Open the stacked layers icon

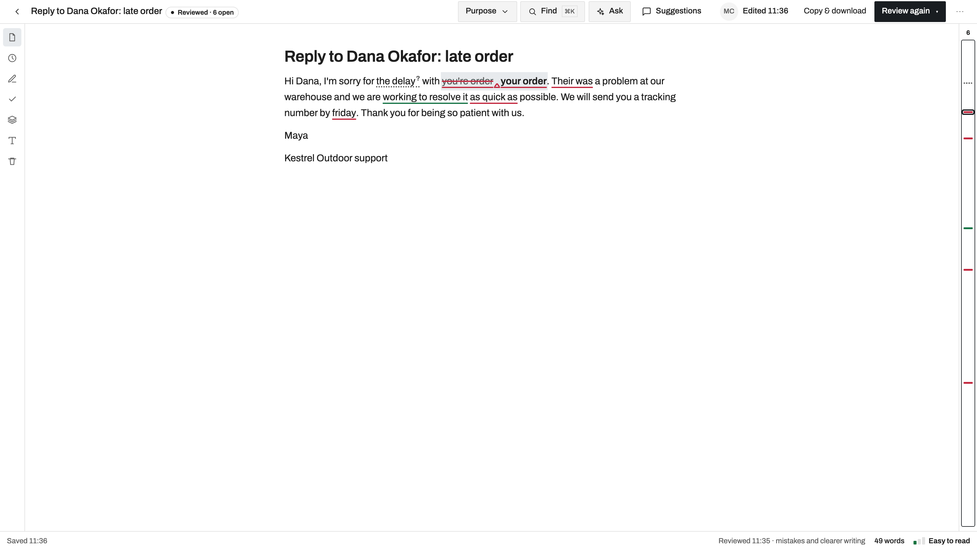coord(12,120)
